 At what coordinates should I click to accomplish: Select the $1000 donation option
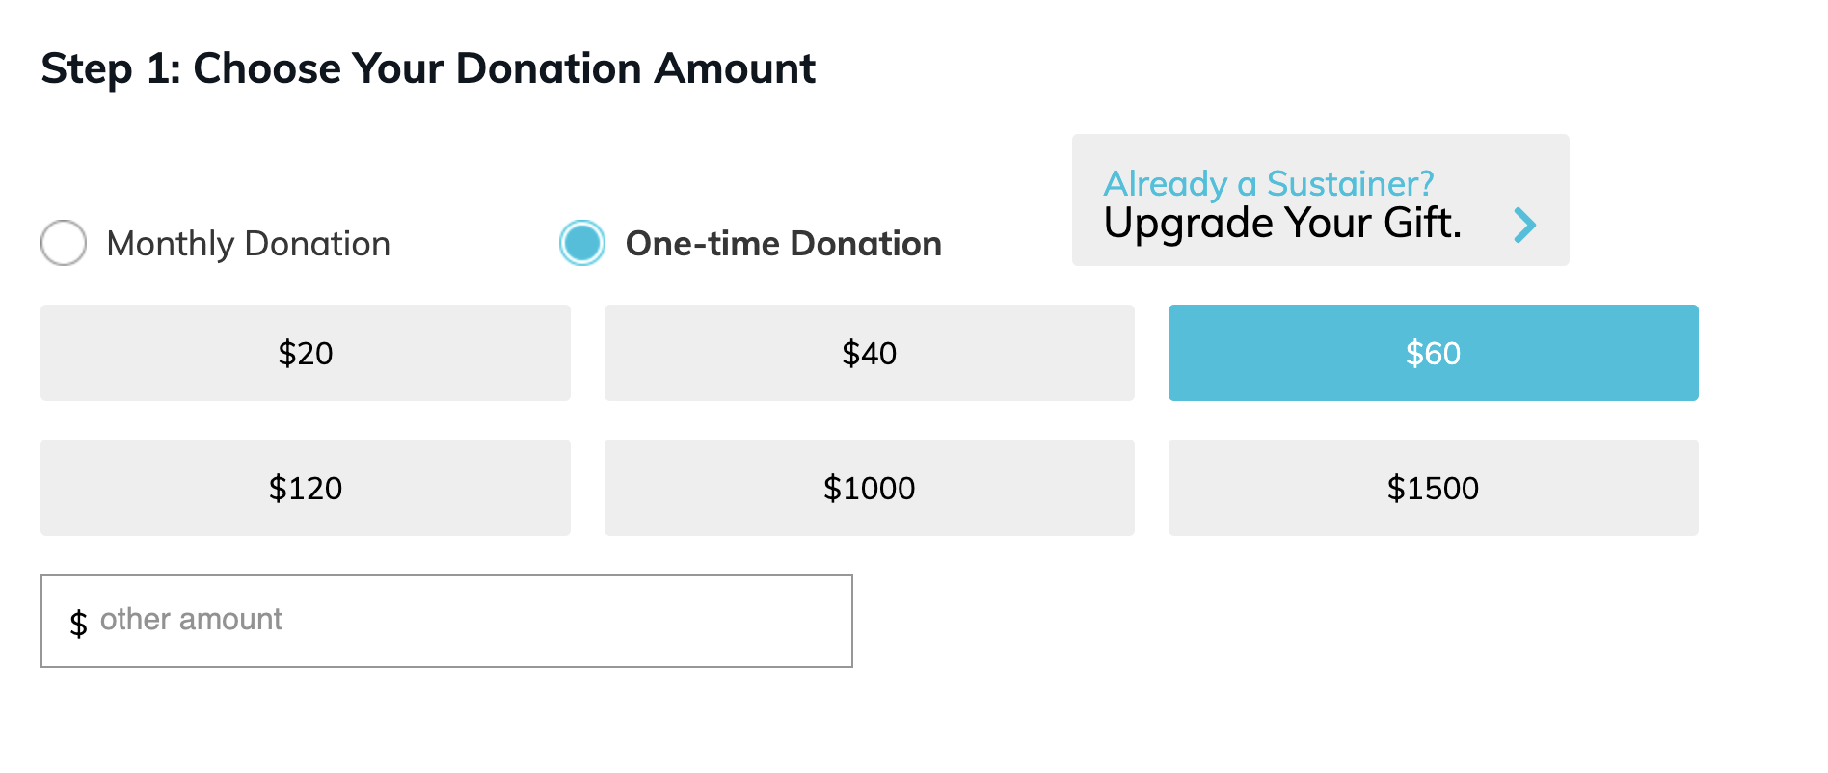[869, 488]
